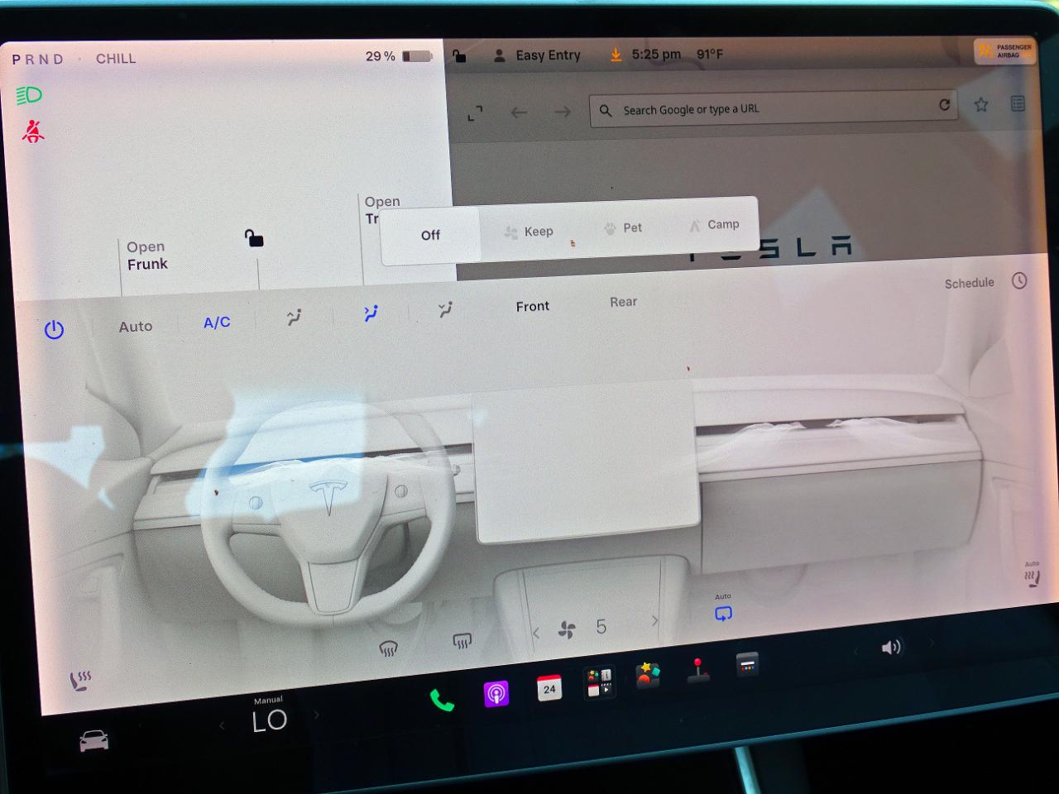Increase fan speed with right chevron
1059x794 pixels.
[654, 621]
